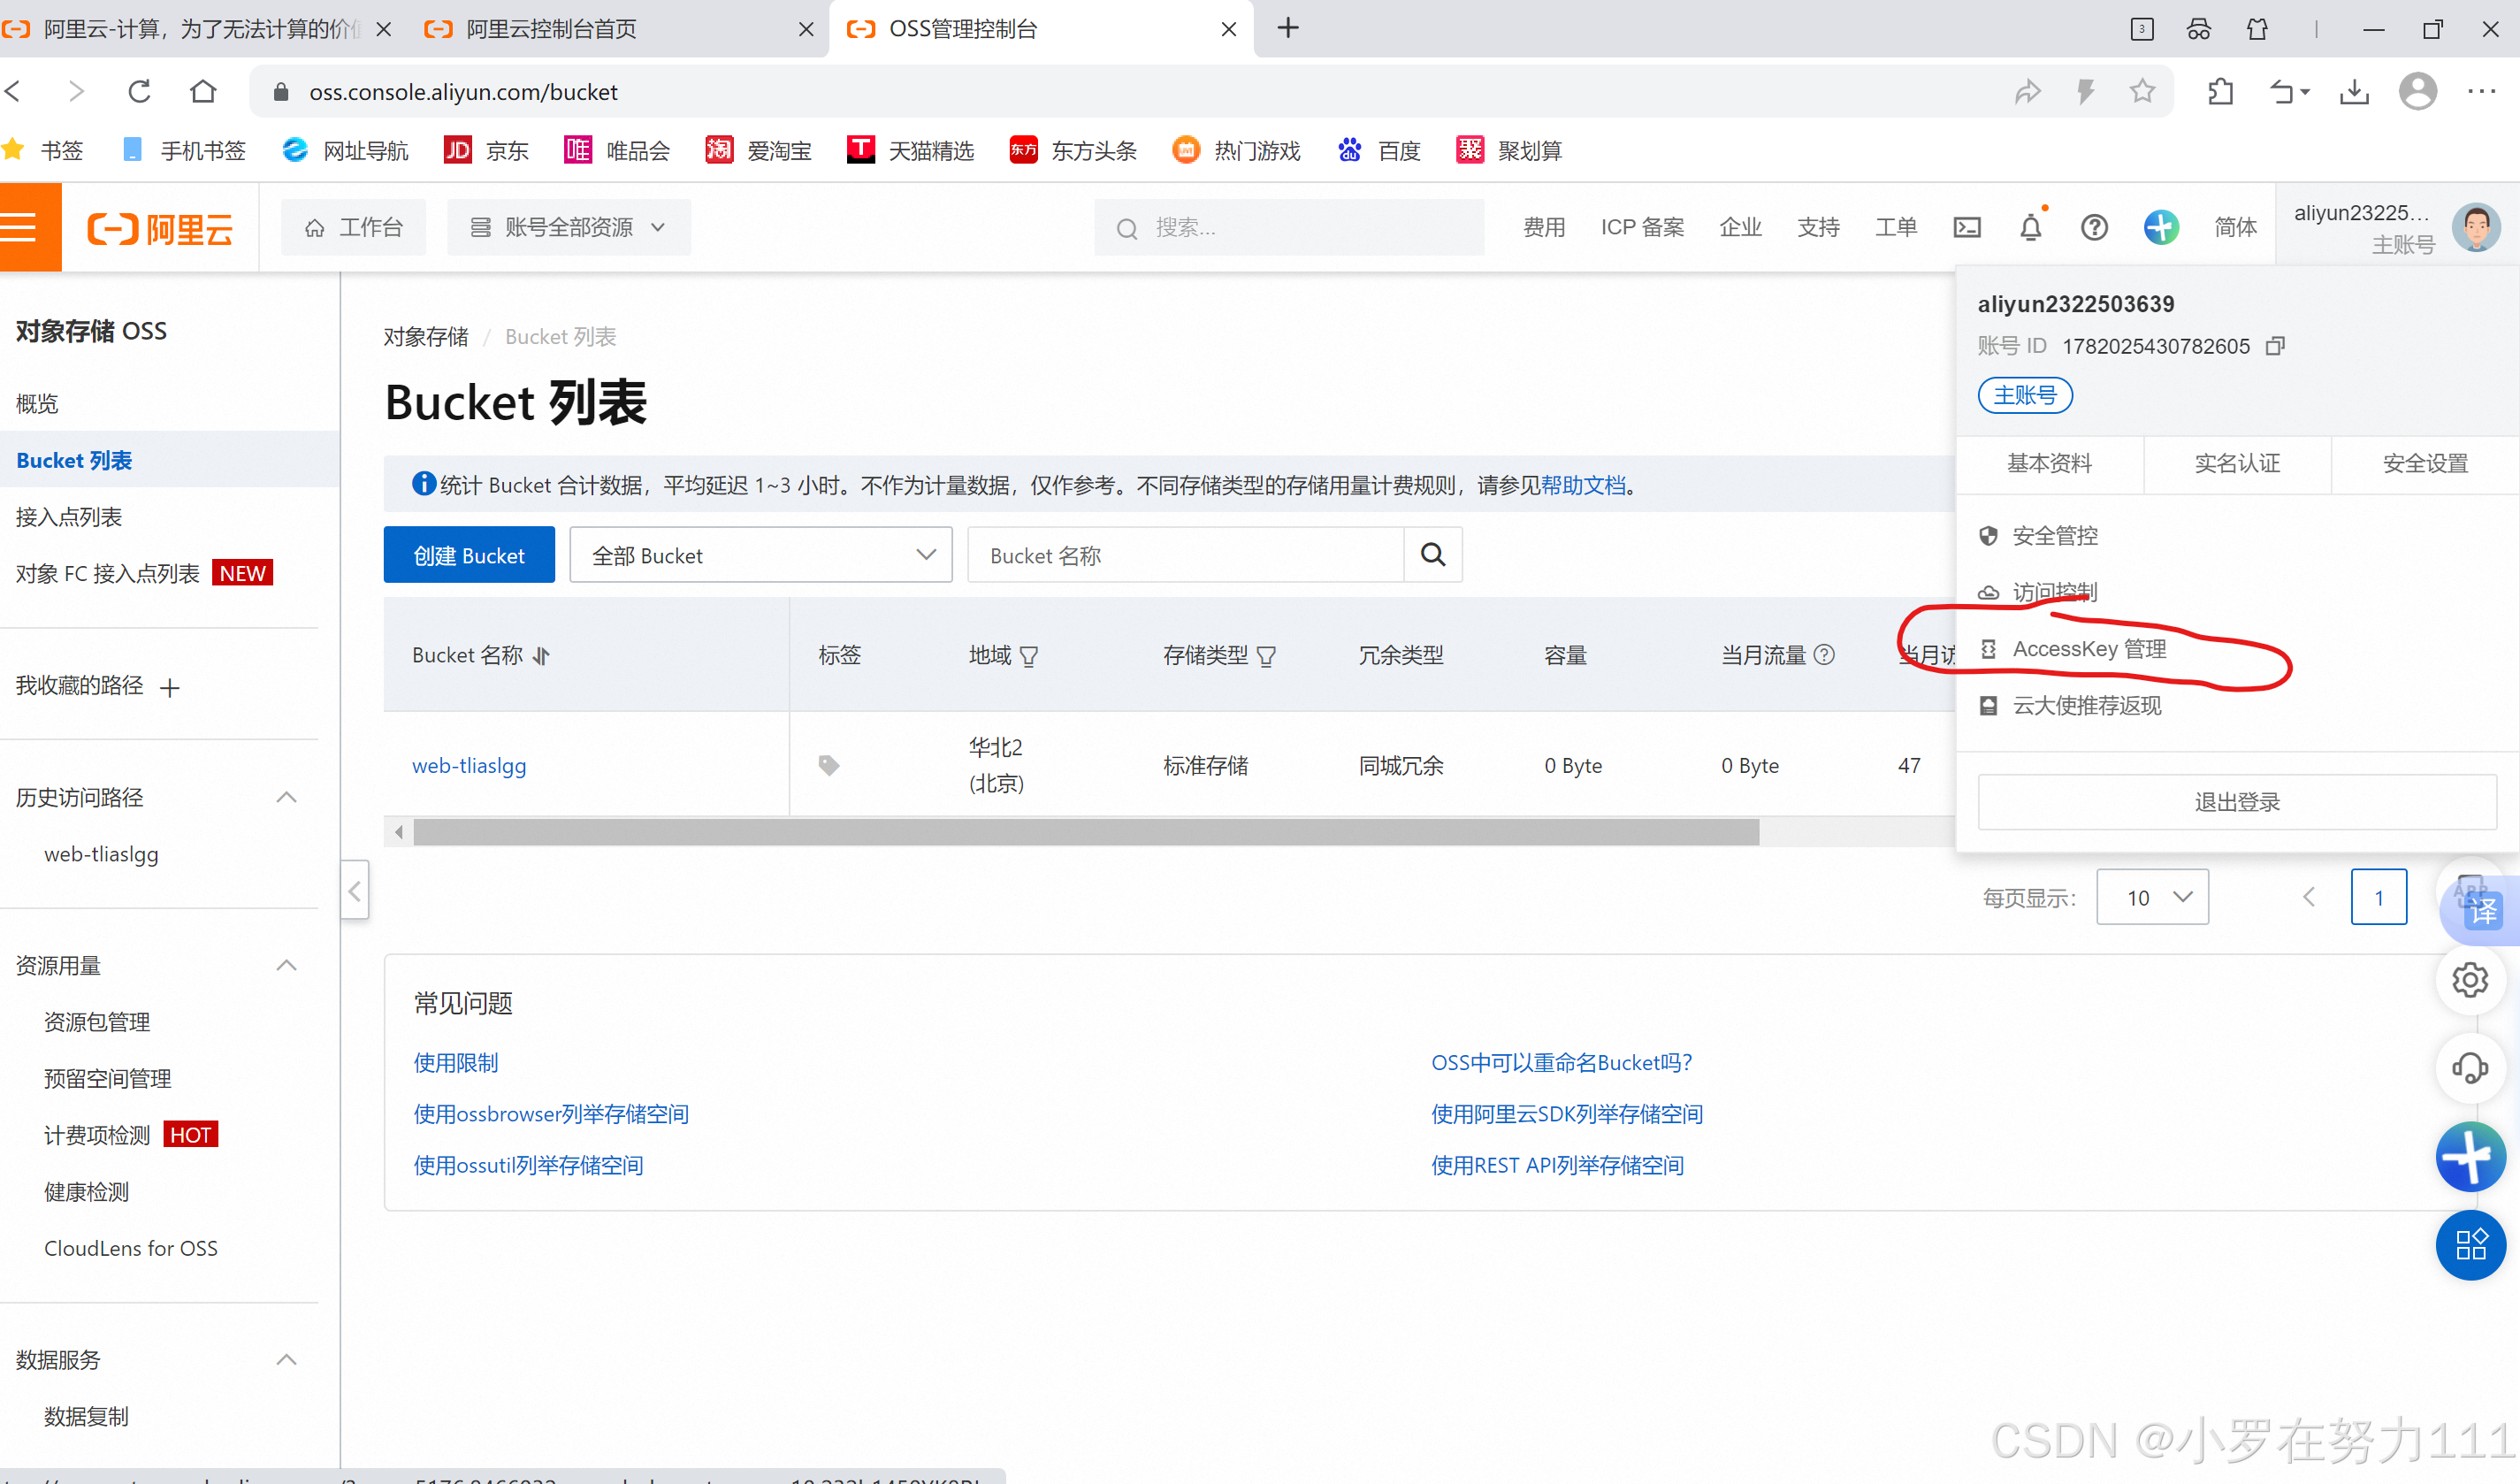Open Cloud Shell terminal icon

1966,228
